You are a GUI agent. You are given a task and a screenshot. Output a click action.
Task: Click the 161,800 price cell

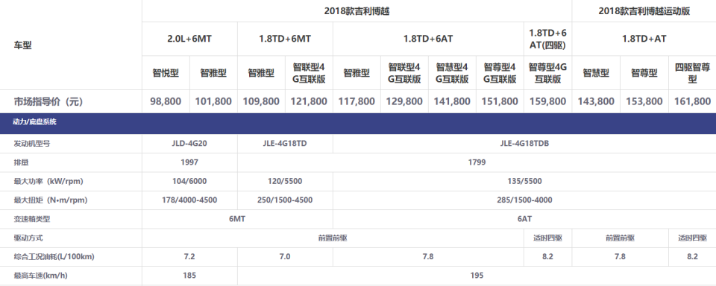[692, 101]
